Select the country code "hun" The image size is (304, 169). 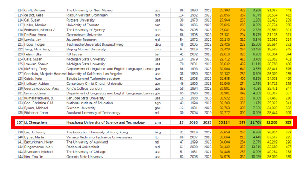(158, 79)
